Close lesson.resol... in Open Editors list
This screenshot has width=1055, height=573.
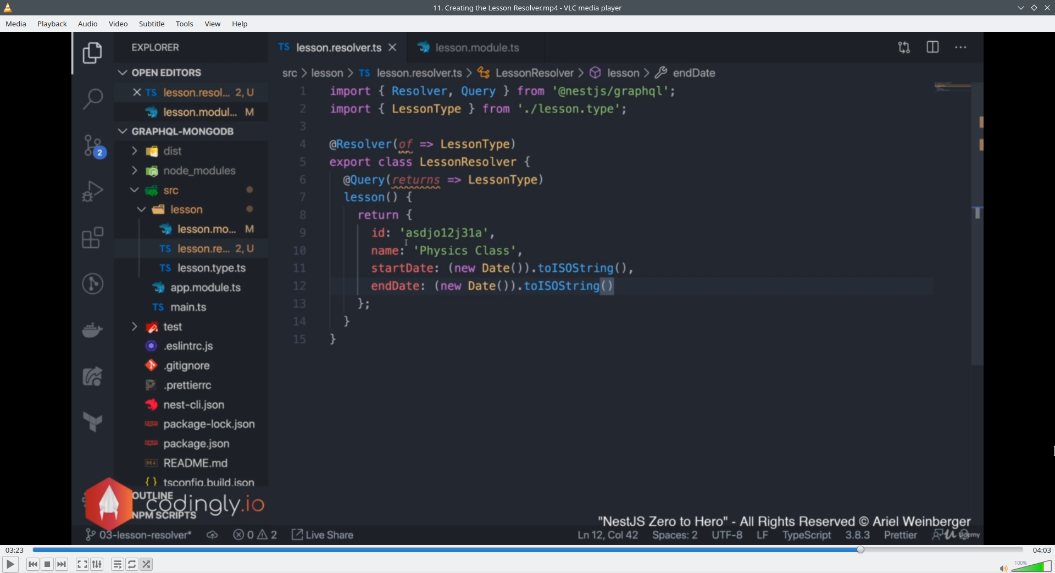pos(137,92)
